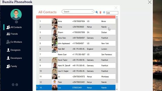
Task: Click the contacts list scrollbar thumb
Action: 117,51
